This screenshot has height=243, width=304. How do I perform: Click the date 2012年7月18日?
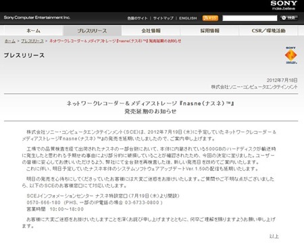point(282,80)
